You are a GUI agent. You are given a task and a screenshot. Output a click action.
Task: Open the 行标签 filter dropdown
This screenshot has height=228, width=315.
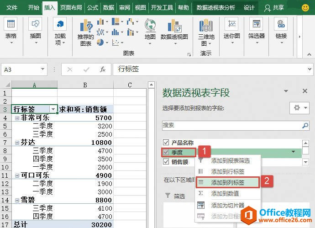[53, 109]
